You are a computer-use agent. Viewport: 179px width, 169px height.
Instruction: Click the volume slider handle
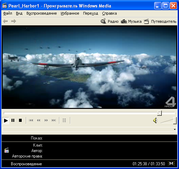pos(175,120)
